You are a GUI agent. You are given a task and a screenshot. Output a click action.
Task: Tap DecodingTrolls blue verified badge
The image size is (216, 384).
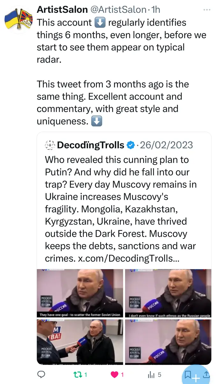pyautogui.click(x=130, y=145)
